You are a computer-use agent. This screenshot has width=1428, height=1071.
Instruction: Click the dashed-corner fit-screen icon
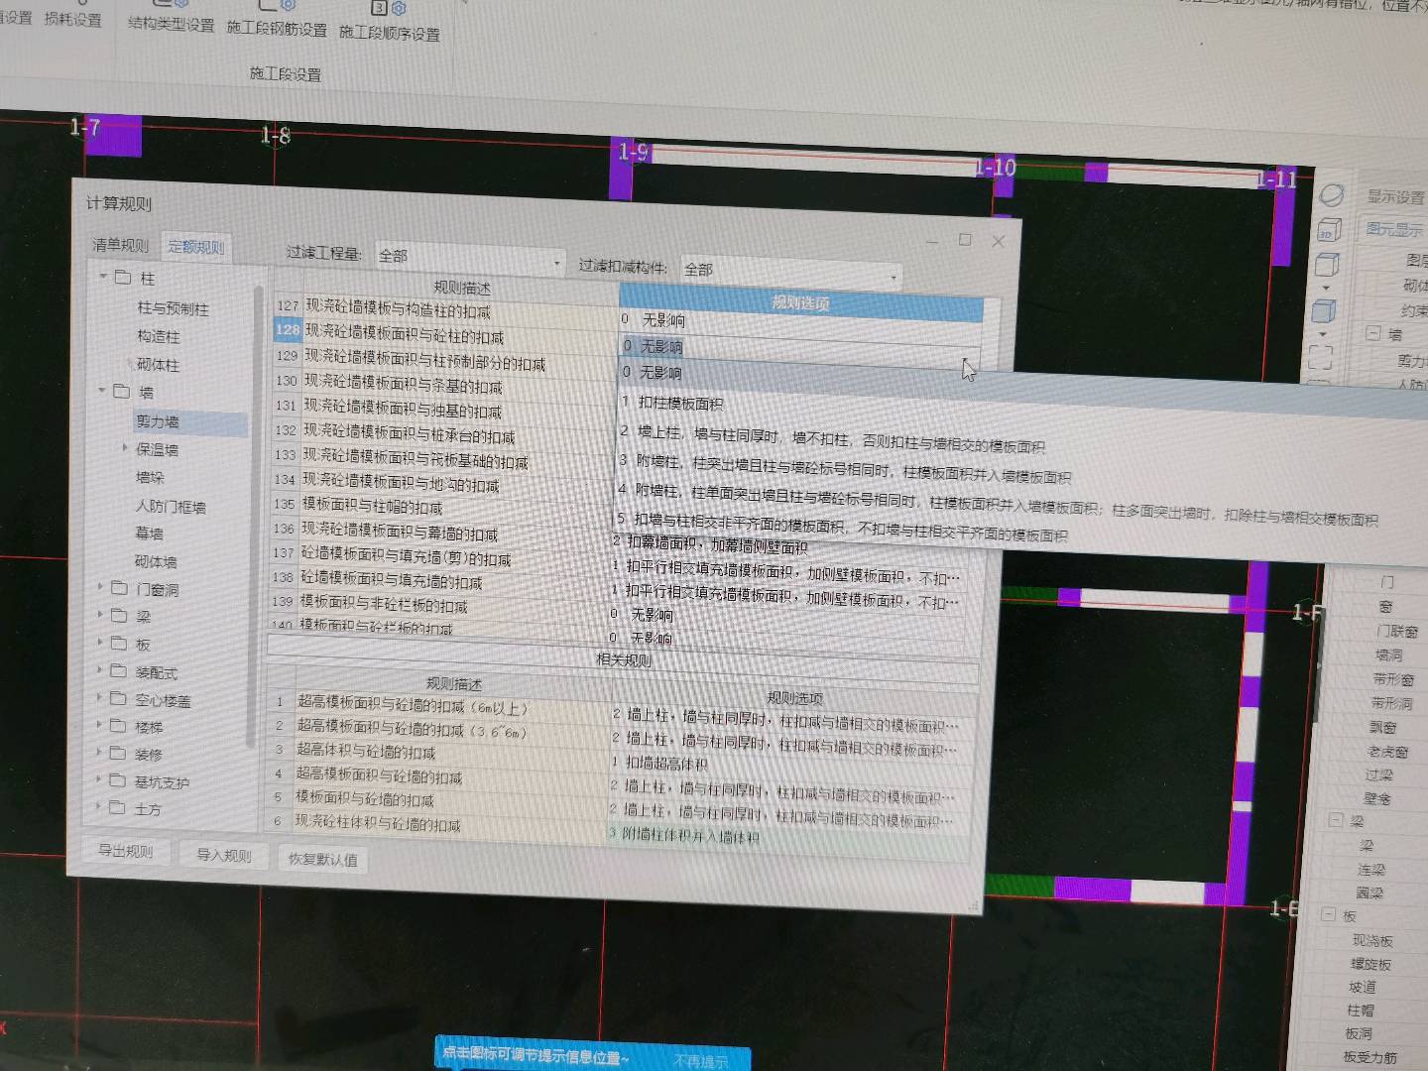pos(1321,357)
